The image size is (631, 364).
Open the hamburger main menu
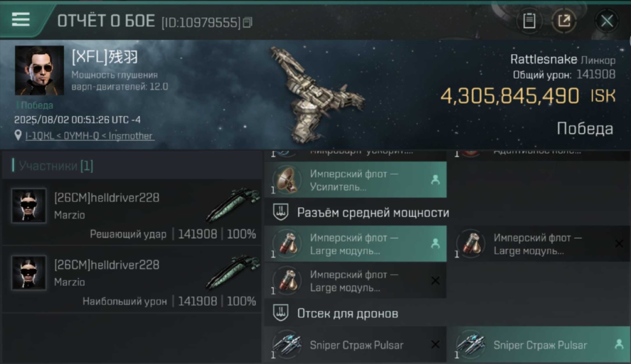click(20, 19)
